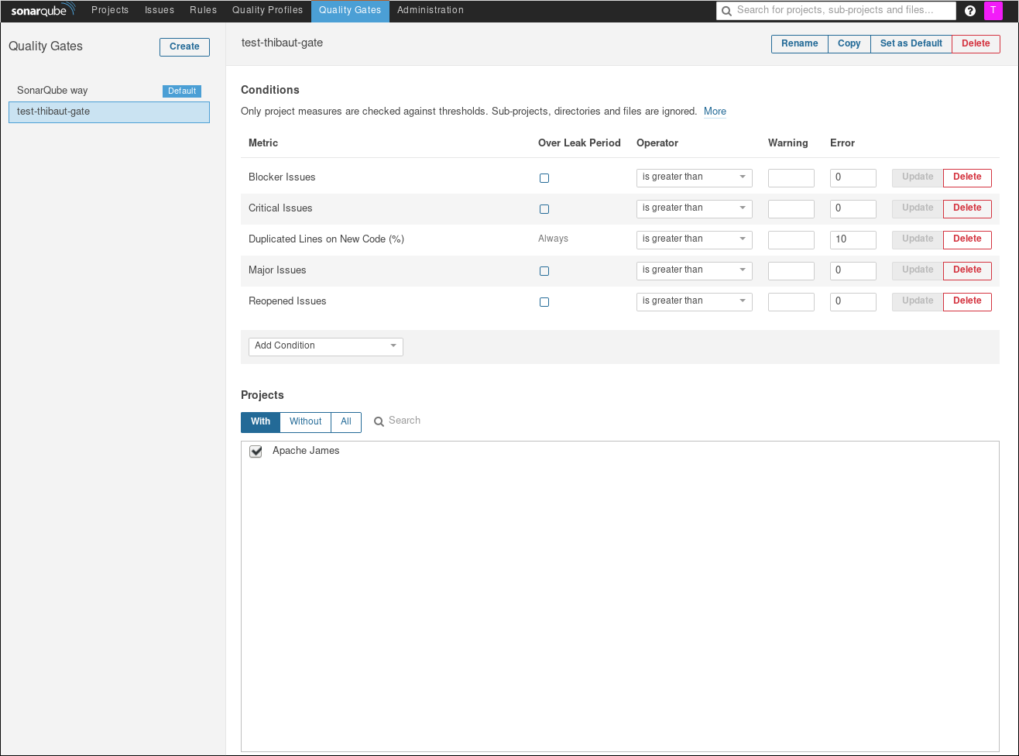The image size is (1019, 756).
Task: Copy the current quality gate
Action: pos(849,44)
